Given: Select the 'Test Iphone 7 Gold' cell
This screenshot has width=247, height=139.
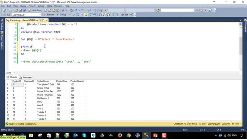Looking at the screenshot, I should (x=46, y=85).
